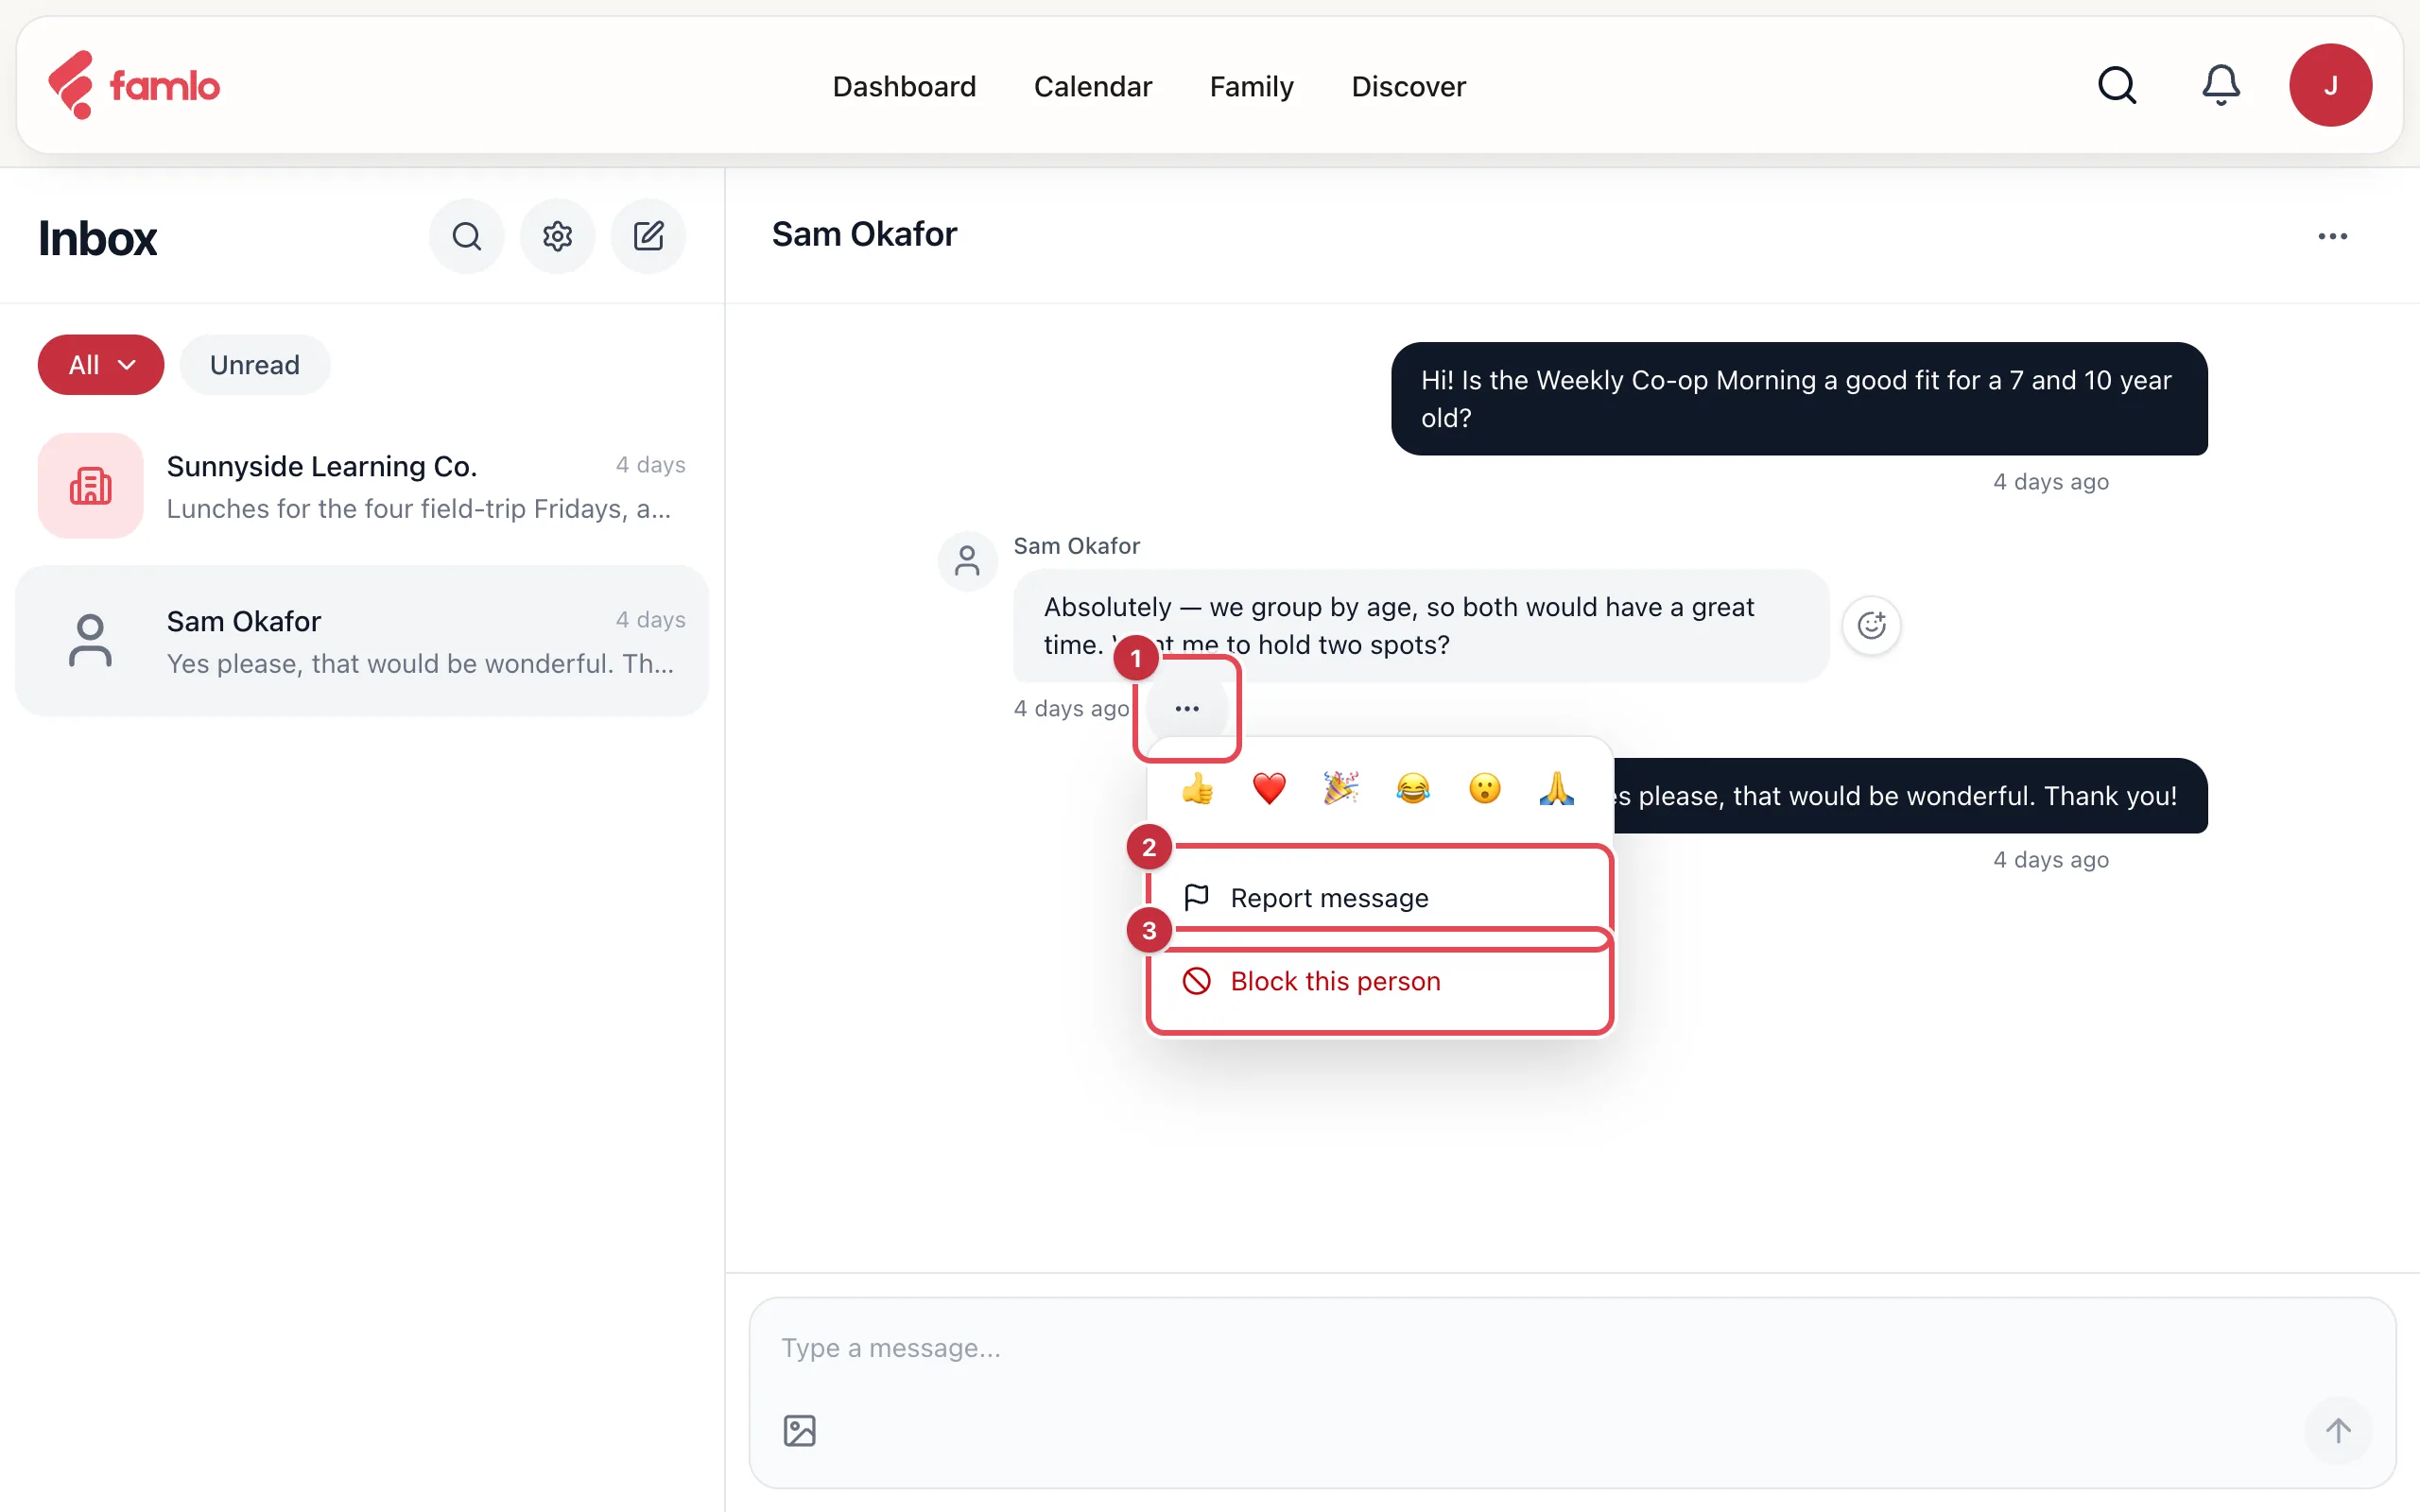2420x1512 pixels.
Task: Choose Block this person
Action: 1380,981
